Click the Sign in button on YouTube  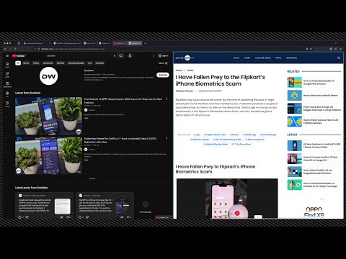tap(164, 55)
